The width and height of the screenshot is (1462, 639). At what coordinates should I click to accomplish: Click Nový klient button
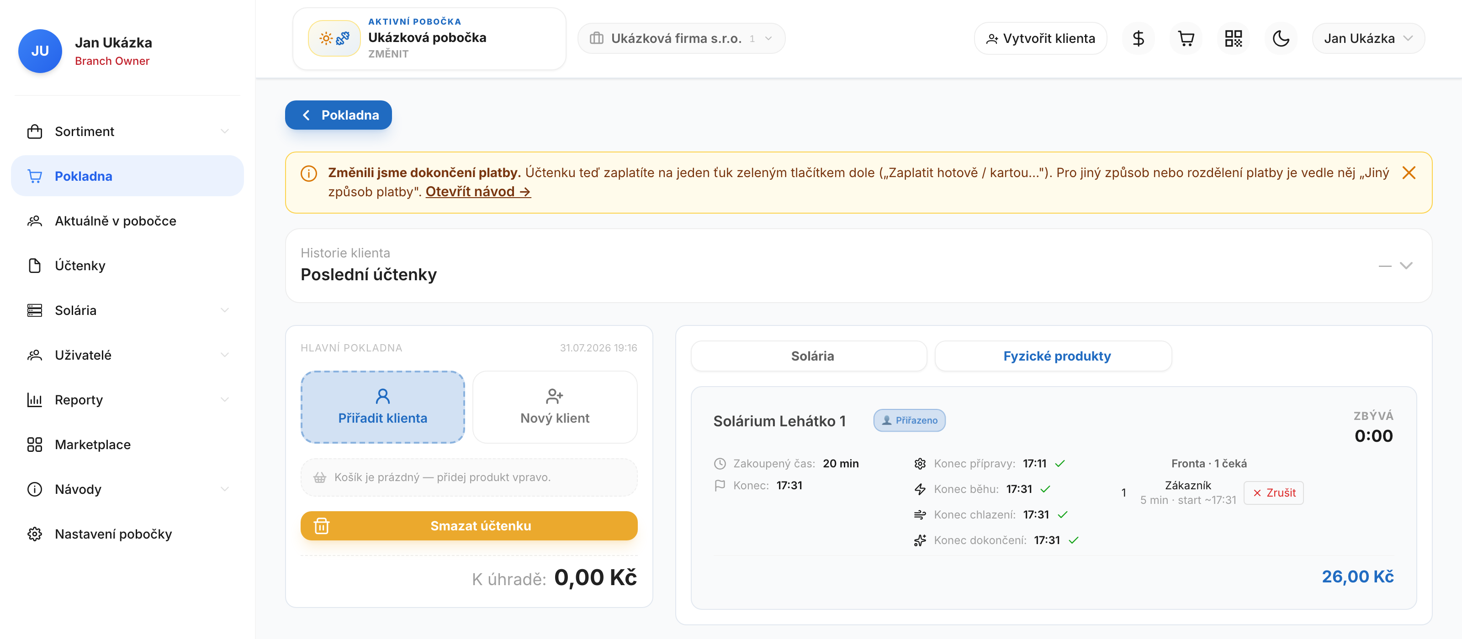click(x=555, y=407)
